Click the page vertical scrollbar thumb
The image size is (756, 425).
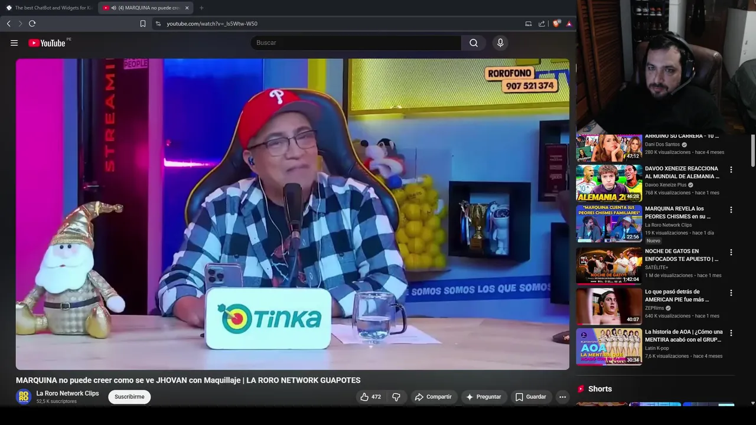752,152
